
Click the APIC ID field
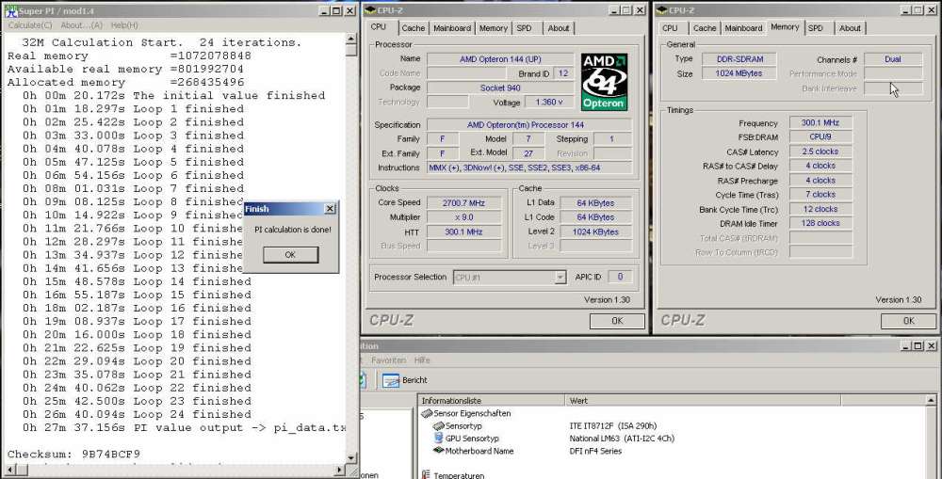(x=620, y=277)
